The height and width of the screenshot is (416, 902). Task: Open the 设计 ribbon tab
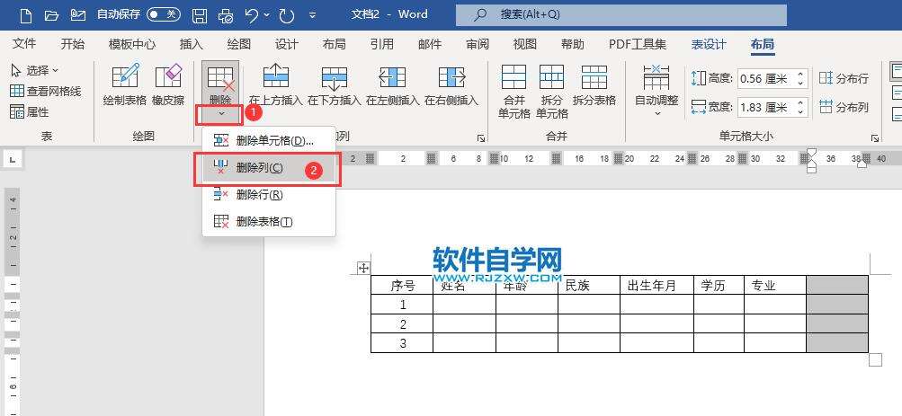point(287,44)
